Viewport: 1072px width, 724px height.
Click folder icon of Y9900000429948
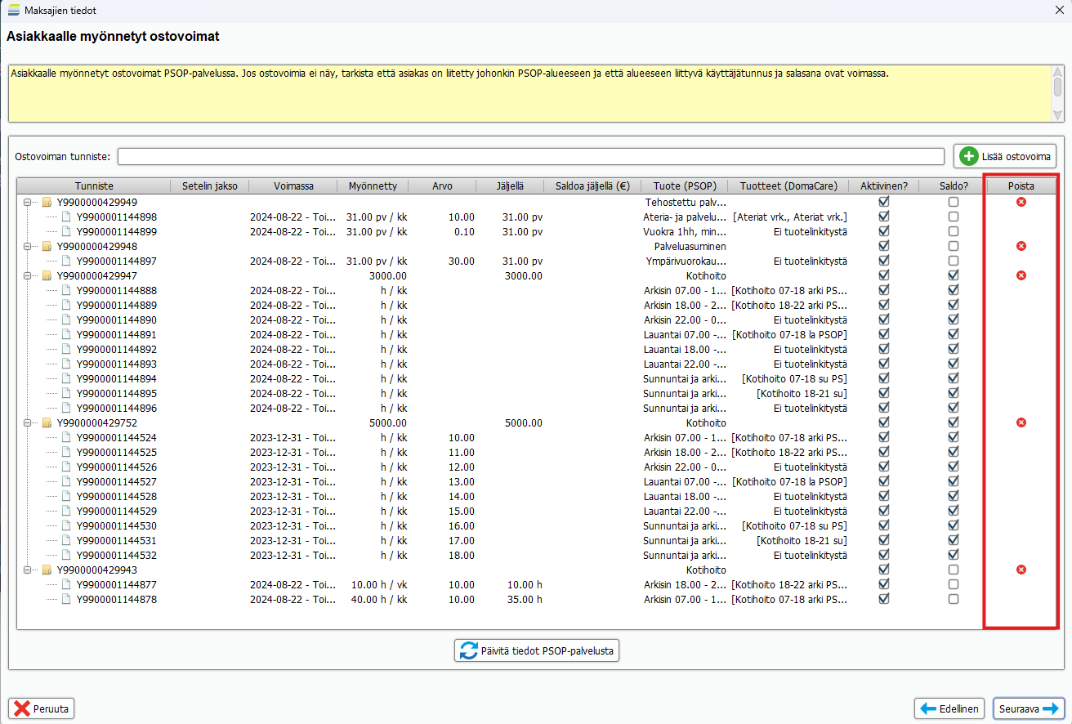tap(47, 247)
